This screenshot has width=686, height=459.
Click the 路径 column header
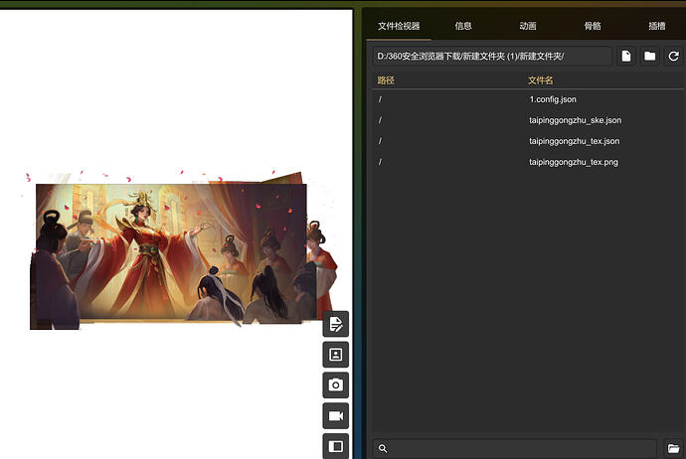386,80
